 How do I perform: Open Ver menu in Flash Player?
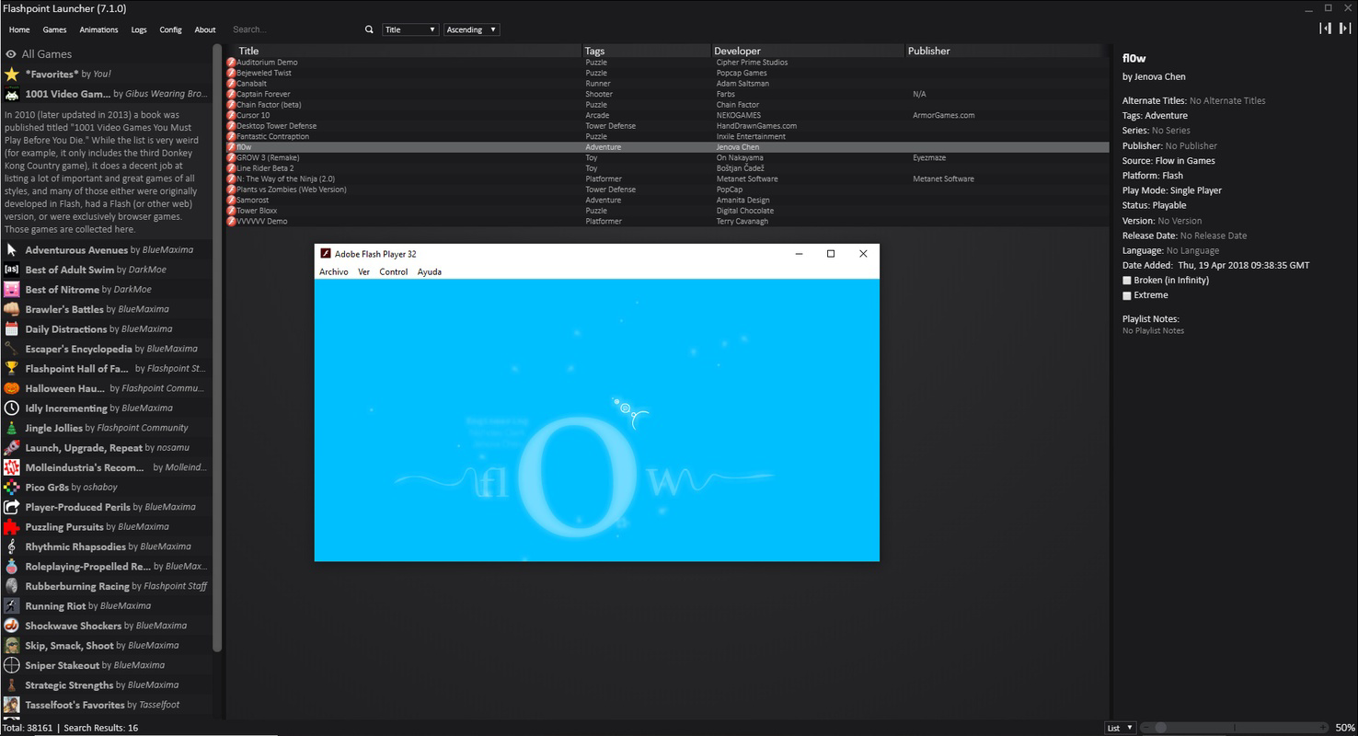364,272
